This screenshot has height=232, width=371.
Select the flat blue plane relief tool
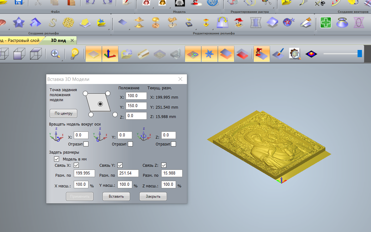[123, 23]
